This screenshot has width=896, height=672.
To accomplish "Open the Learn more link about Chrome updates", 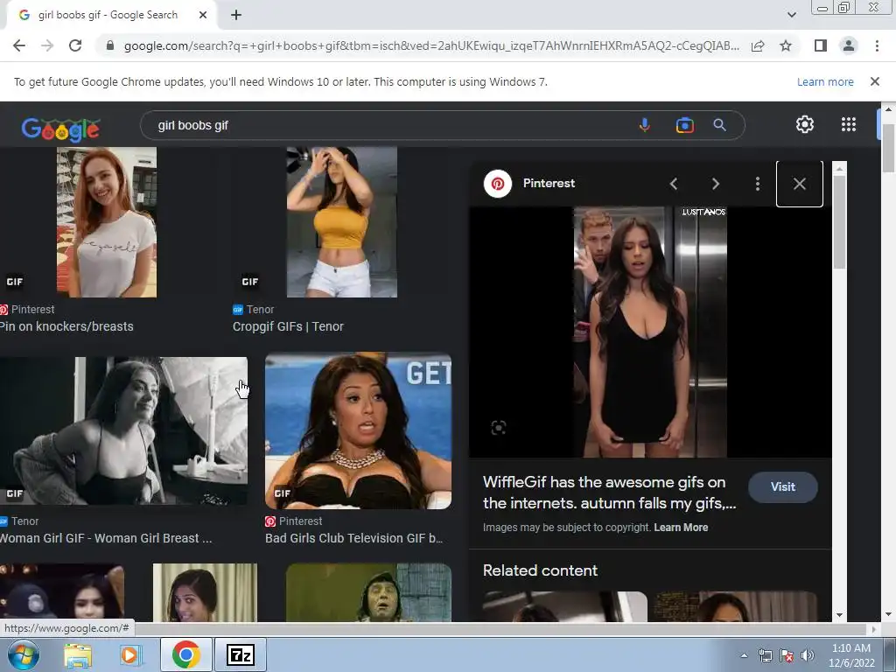I will click(x=825, y=81).
